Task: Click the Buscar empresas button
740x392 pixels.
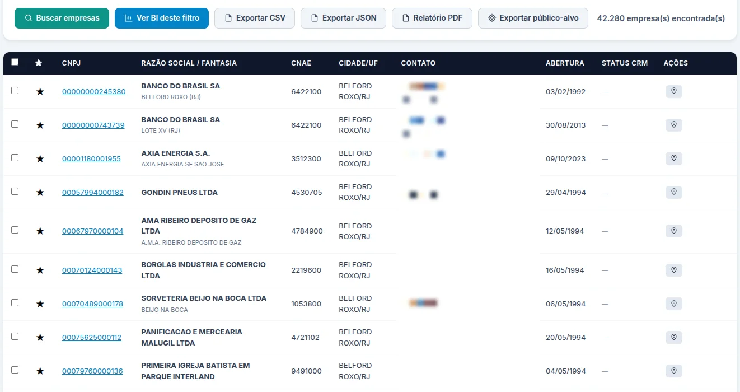Action: [x=62, y=18]
